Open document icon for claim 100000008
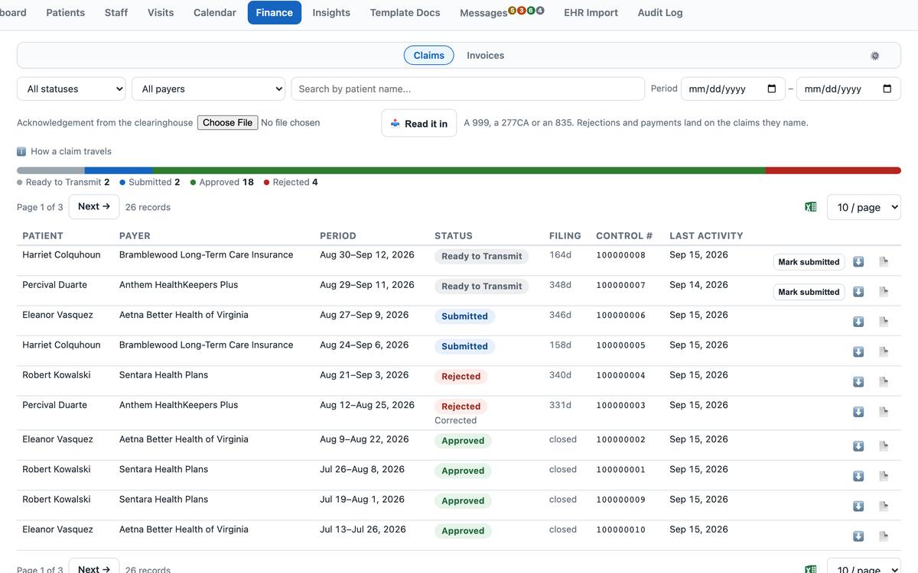The width and height of the screenshot is (918, 573). (884, 261)
